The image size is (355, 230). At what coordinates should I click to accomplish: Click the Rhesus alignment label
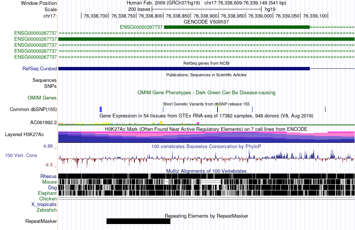[49, 176]
